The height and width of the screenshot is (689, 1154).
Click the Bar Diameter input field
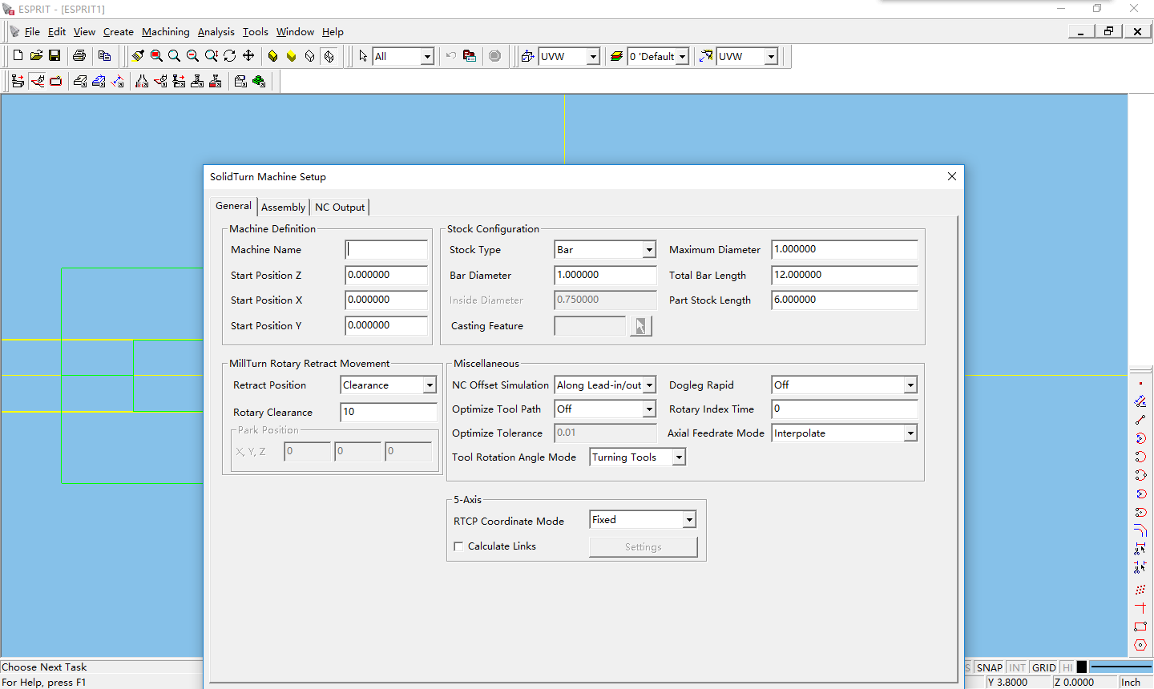606,275
